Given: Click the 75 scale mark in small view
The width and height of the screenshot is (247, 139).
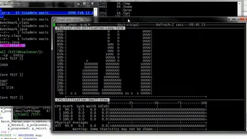Looking at the screenshot, I should click(179, 103).
